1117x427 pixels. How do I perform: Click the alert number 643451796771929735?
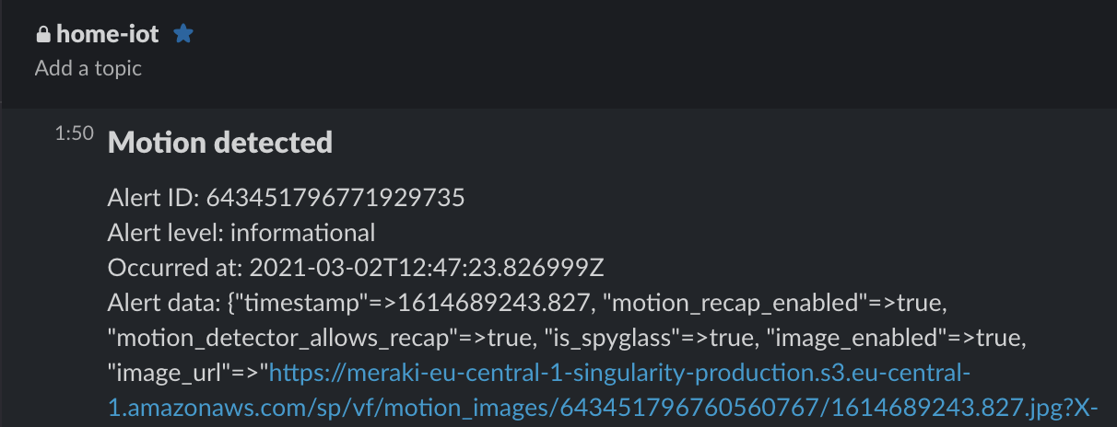click(335, 198)
